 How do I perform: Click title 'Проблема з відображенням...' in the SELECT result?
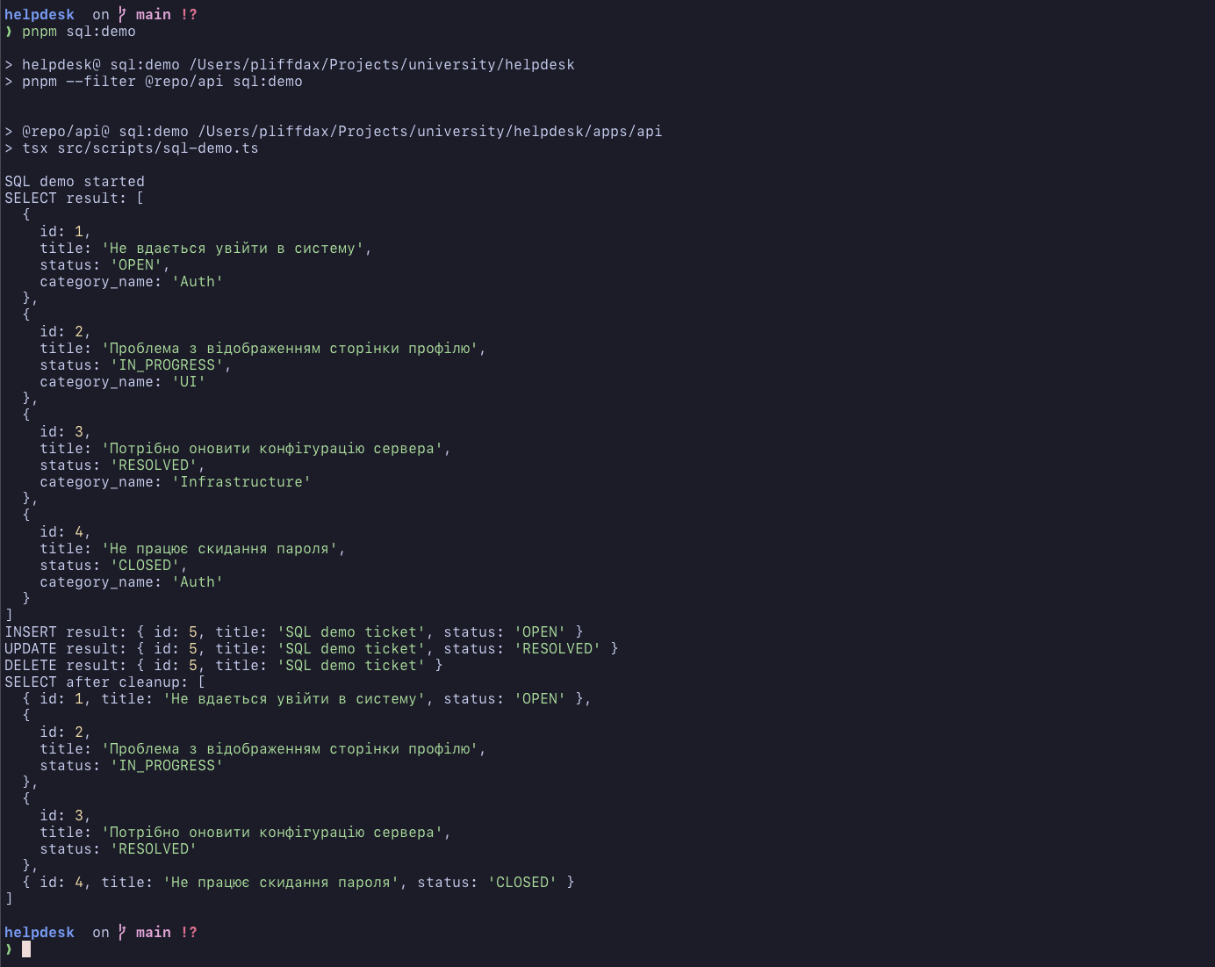290,349
